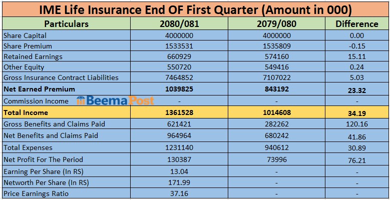Select Total Expenses value 1231140
390x200 pixels.
pos(179,147)
